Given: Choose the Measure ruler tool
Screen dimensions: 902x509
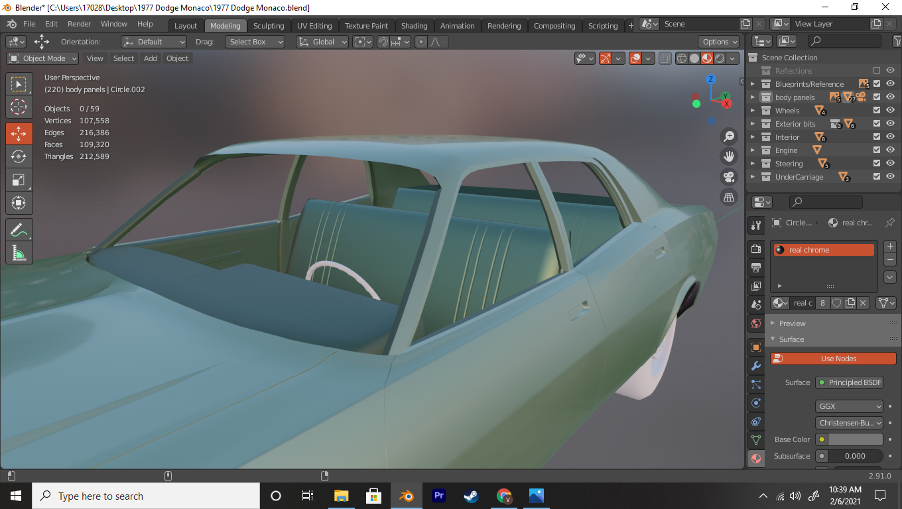Looking at the screenshot, I should point(19,253).
